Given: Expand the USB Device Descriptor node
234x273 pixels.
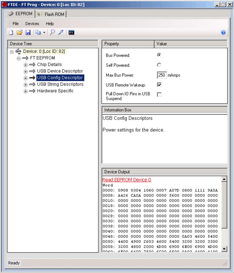Looking at the screenshot, I should (25, 72).
